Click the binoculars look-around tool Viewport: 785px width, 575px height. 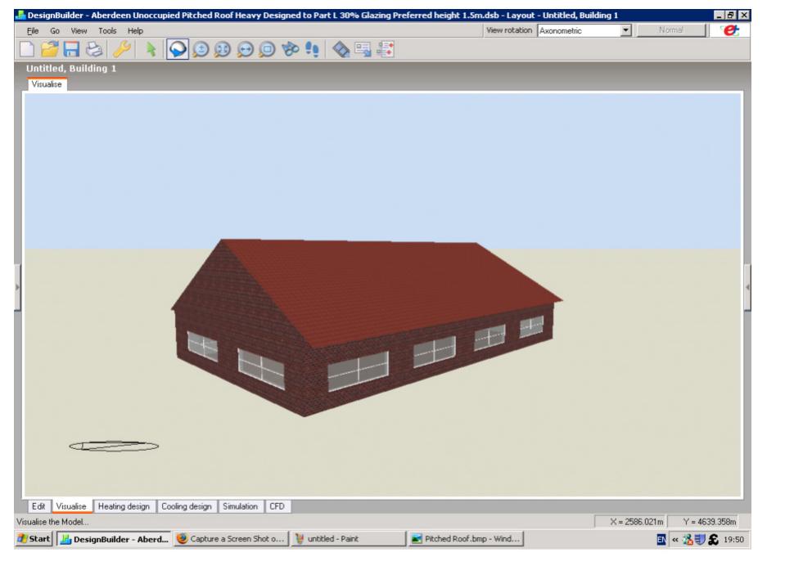click(290, 50)
